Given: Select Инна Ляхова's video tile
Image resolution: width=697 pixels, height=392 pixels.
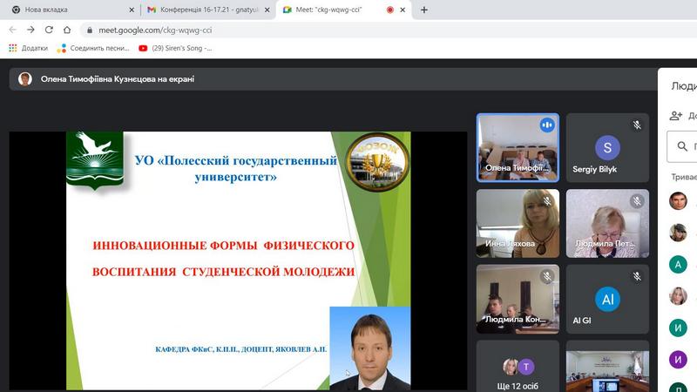Looking at the screenshot, I should click(x=518, y=223).
